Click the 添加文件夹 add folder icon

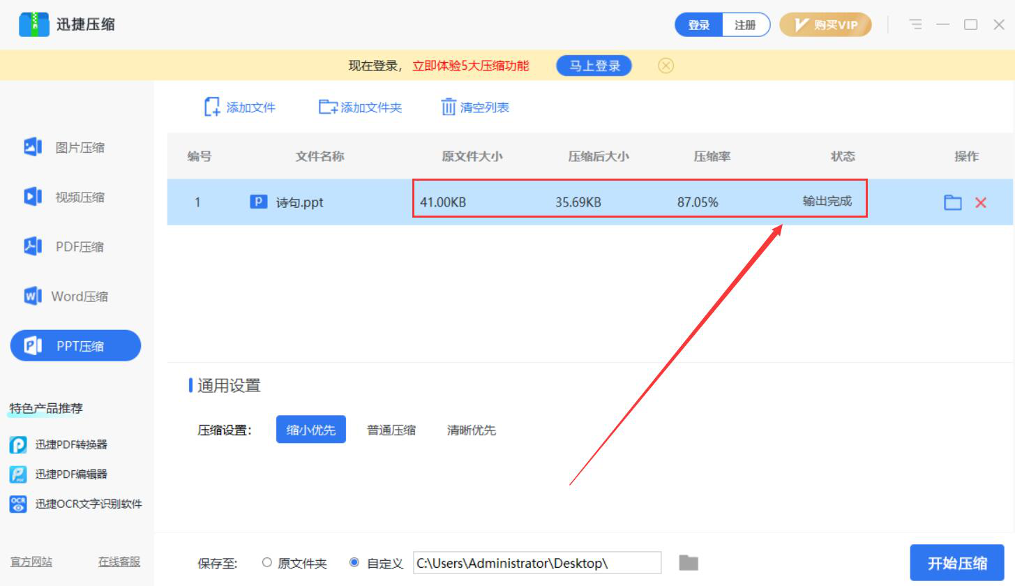pos(328,107)
